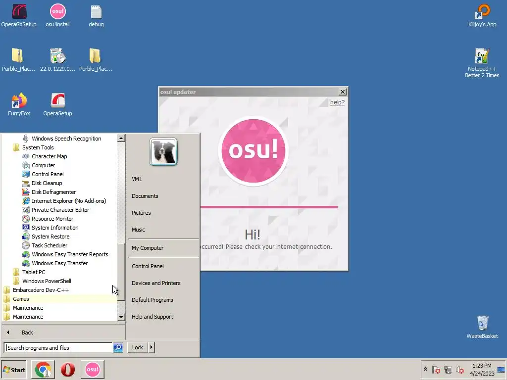Click the user account dog picture

tap(163, 151)
